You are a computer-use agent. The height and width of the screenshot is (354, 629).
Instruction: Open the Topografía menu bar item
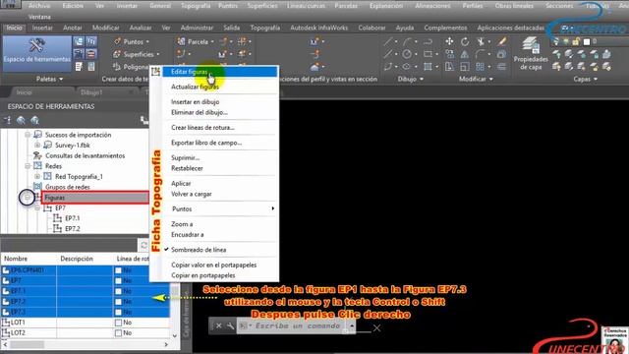[x=195, y=6]
